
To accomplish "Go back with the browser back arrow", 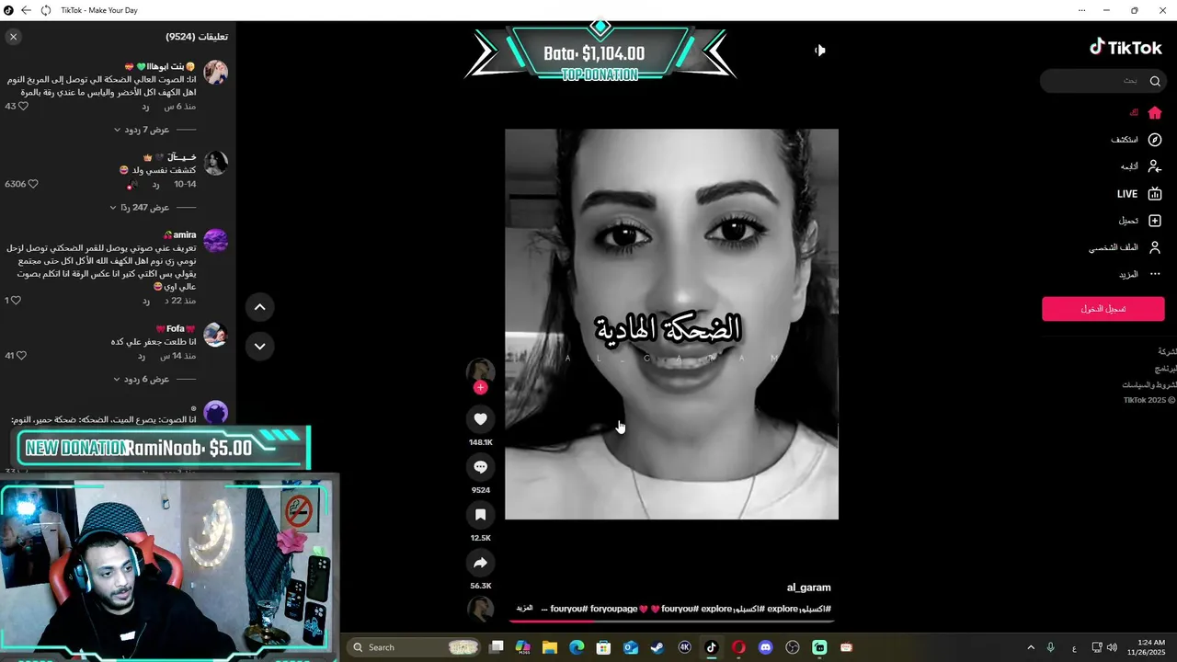I will click(26, 10).
